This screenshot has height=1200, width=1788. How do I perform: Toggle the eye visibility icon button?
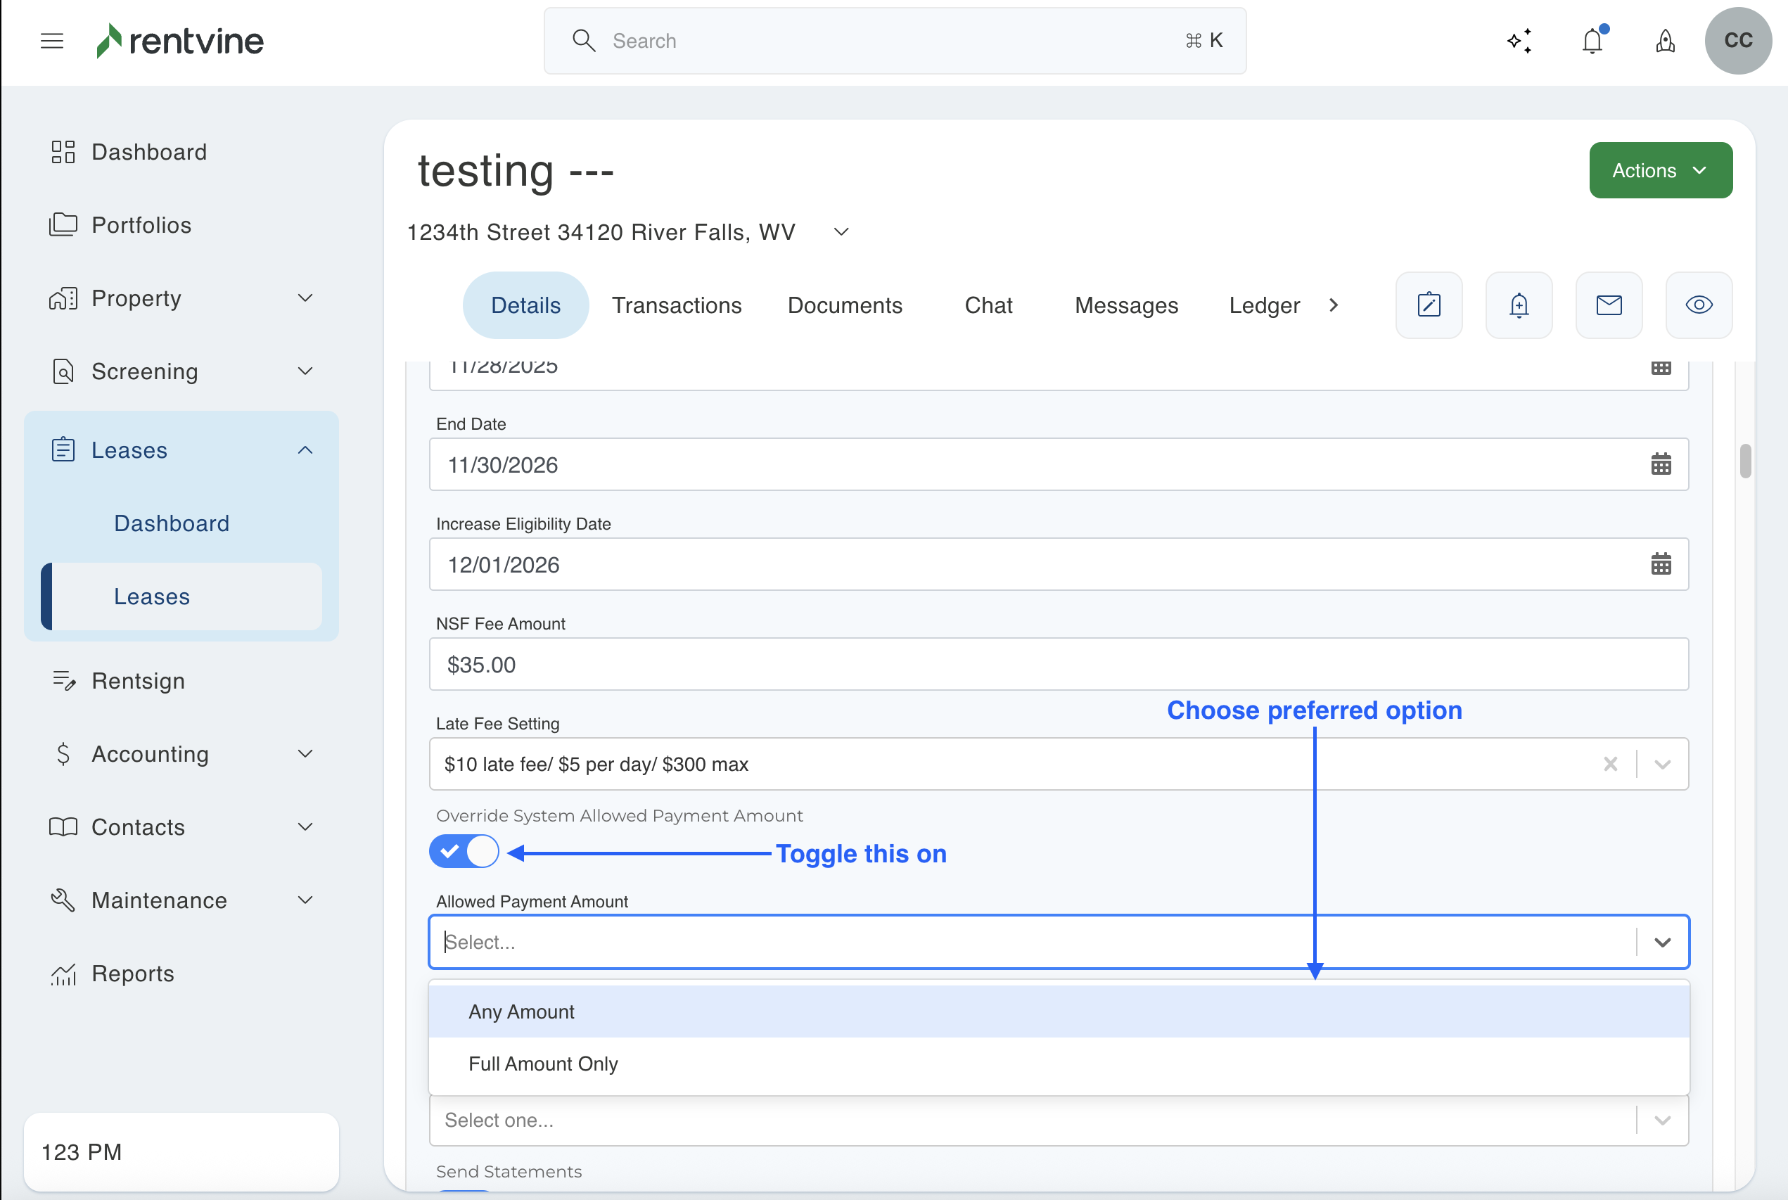coord(1699,305)
